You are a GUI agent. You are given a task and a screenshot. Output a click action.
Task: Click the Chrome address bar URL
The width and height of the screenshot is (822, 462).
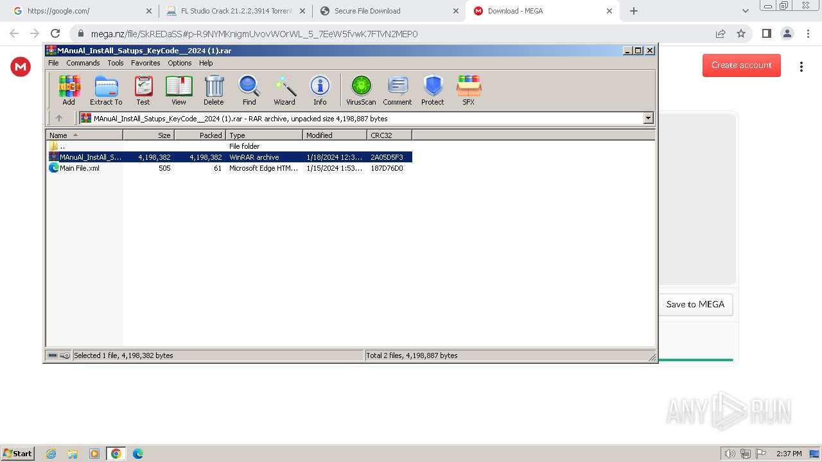pyautogui.click(x=254, y=34)
